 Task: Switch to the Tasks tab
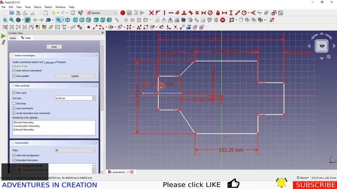point(26,38)
